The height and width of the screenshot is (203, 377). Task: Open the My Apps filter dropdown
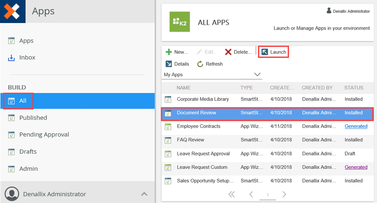(x=212, y=75)
